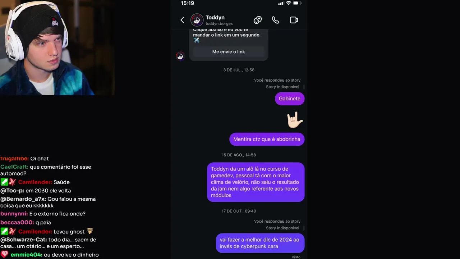Screen dimensions: 460x259
Task: Tap the Me envie o link button
Action: (x=229, y=52)
